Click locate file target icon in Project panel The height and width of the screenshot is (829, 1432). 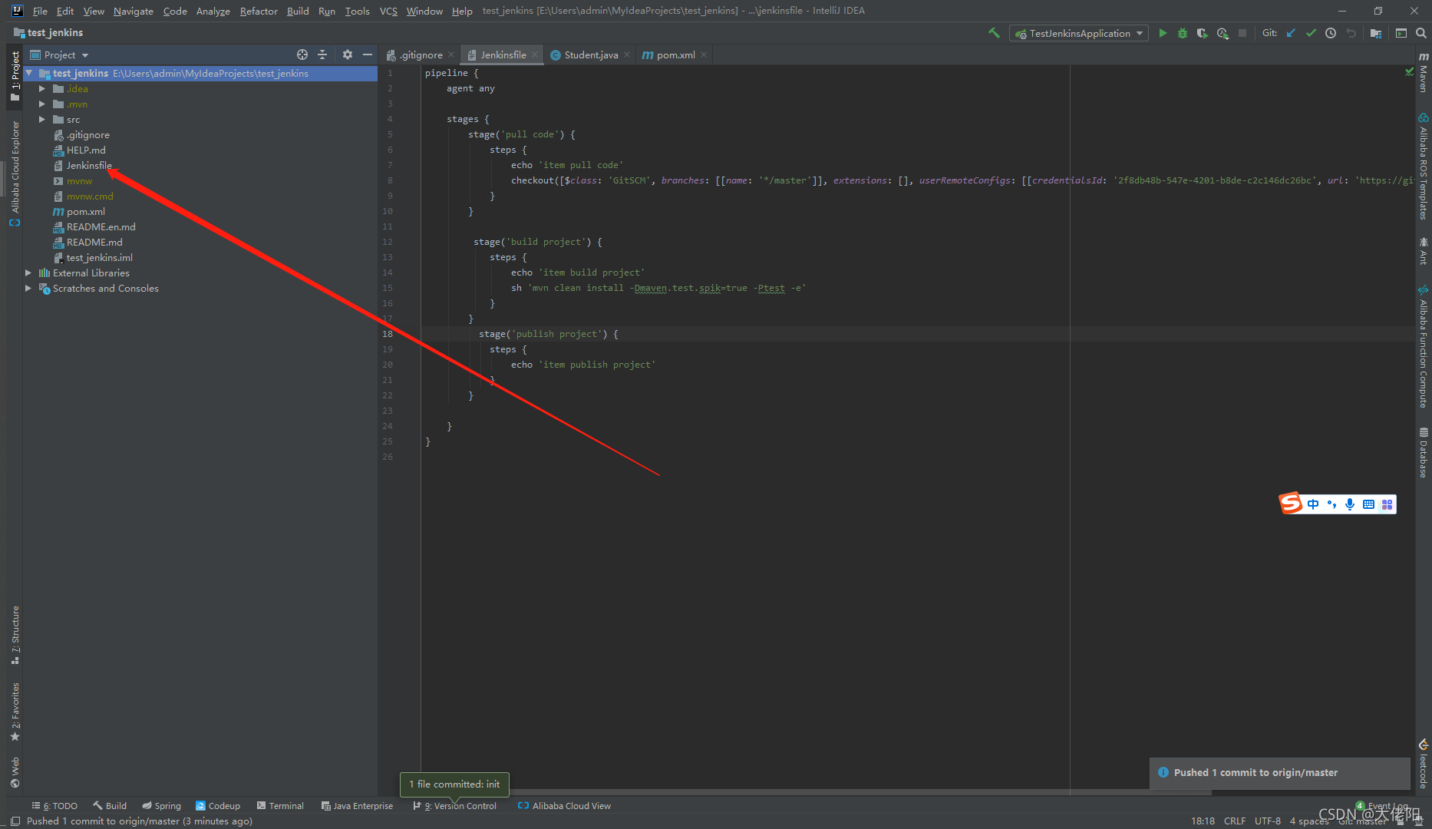click(302, 54)
